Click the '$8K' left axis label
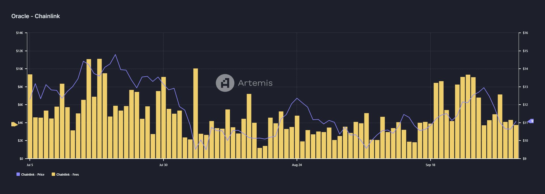Screen dimensions: 545x194 20,87
